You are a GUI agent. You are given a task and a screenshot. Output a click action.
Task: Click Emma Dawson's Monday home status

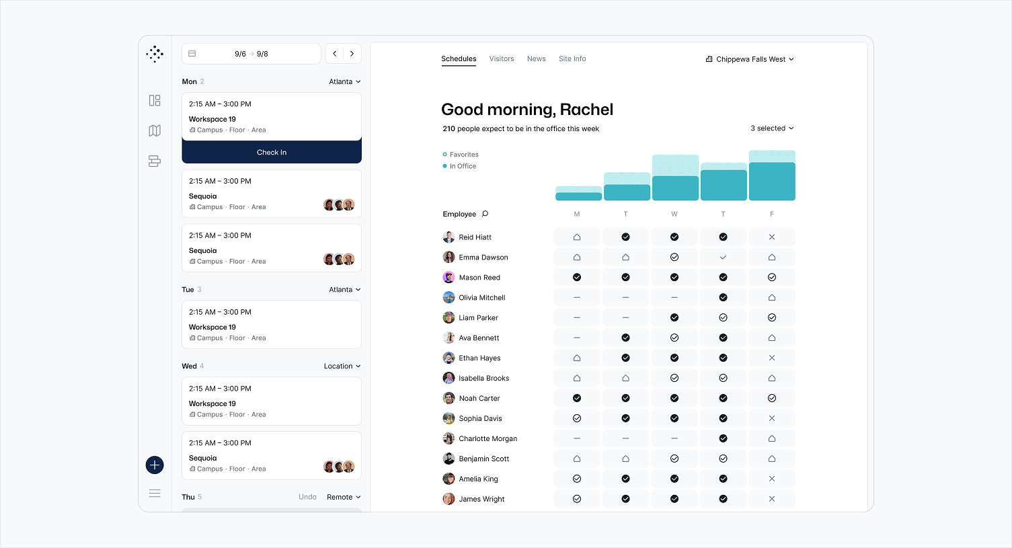(x=577, y=257)
